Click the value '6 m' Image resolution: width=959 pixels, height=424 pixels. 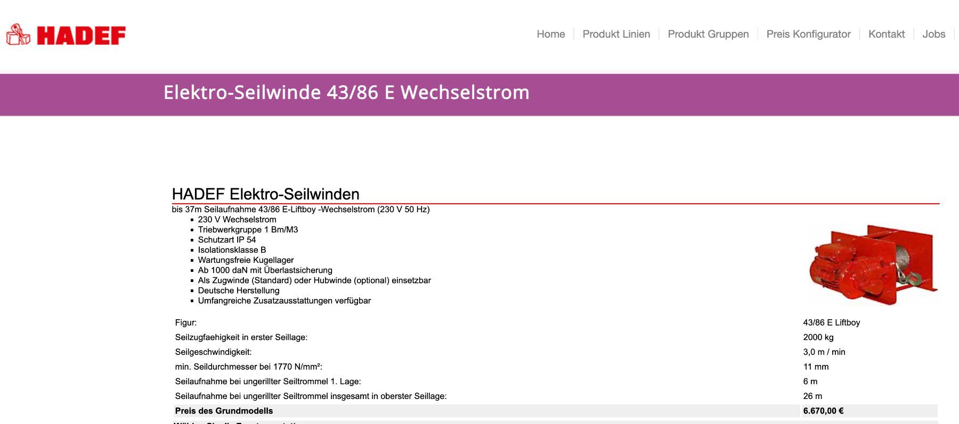(x=810, y=381)
